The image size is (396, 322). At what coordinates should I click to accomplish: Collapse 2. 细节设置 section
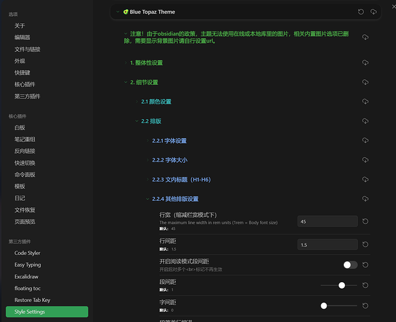[x=126, y=82]
